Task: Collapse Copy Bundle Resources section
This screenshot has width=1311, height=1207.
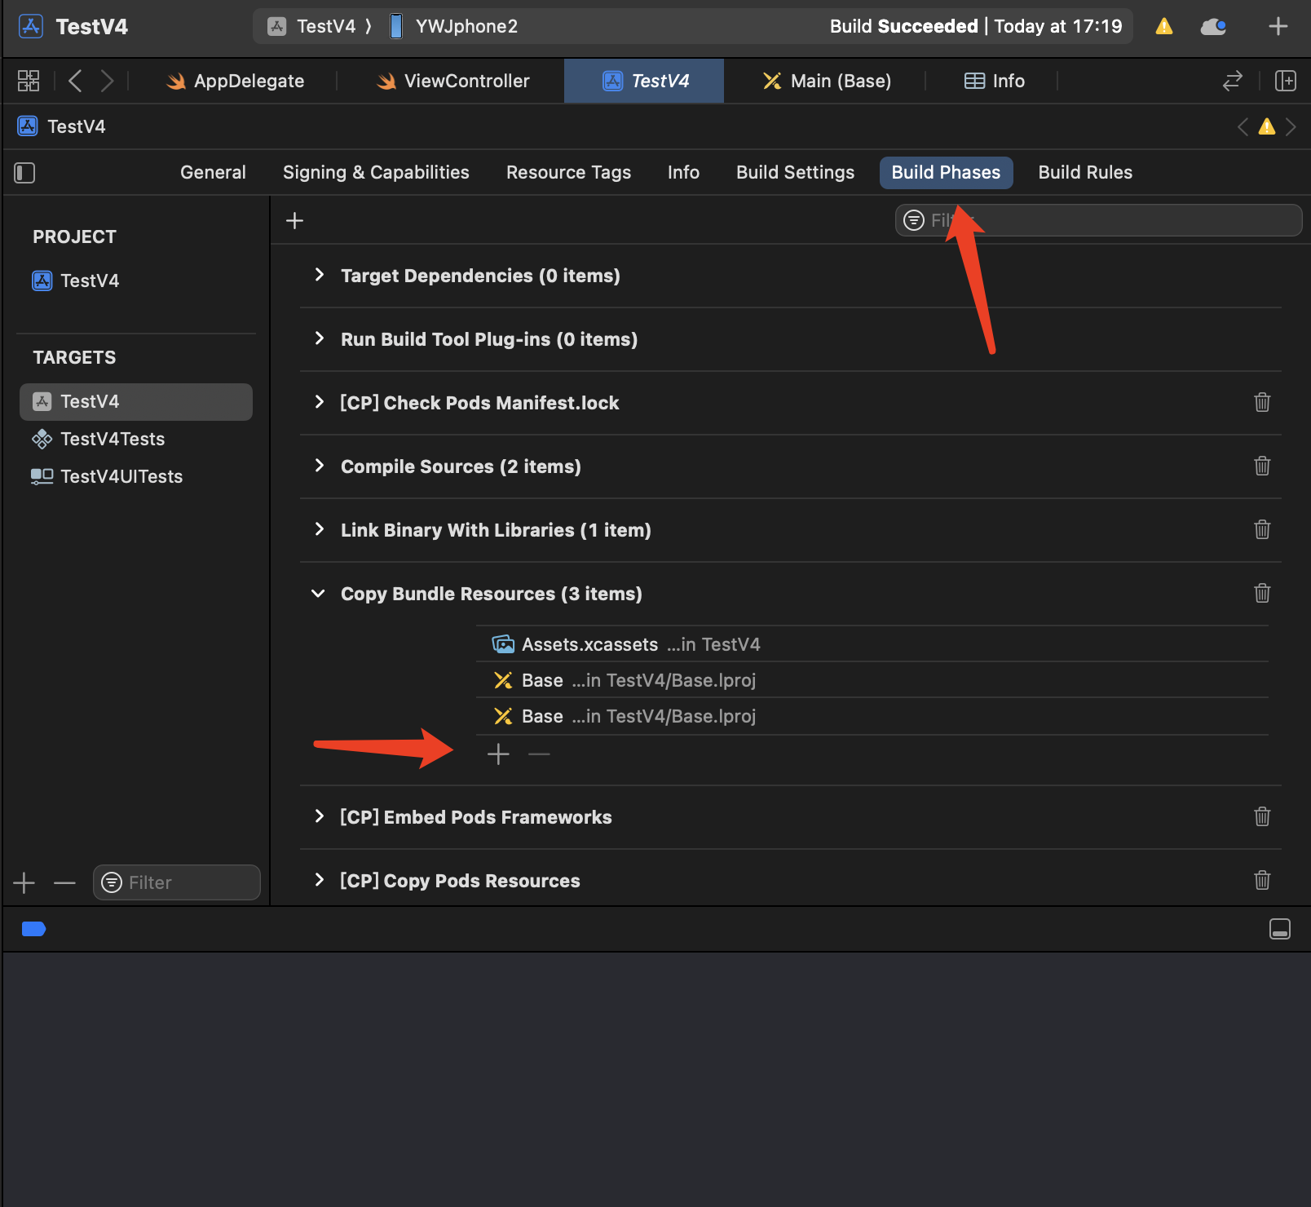Action: (x=319, y=593)
